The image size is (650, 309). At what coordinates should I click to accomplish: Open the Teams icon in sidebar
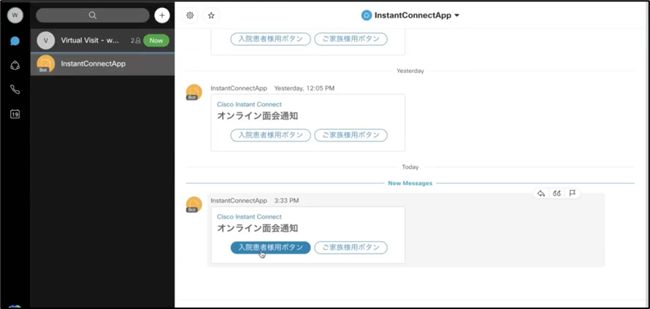15,66
